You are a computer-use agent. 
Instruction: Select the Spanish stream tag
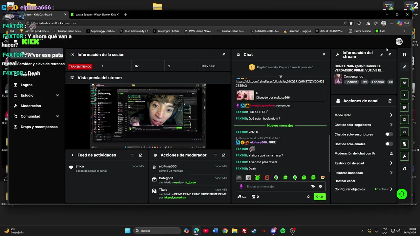coord(351,82)
